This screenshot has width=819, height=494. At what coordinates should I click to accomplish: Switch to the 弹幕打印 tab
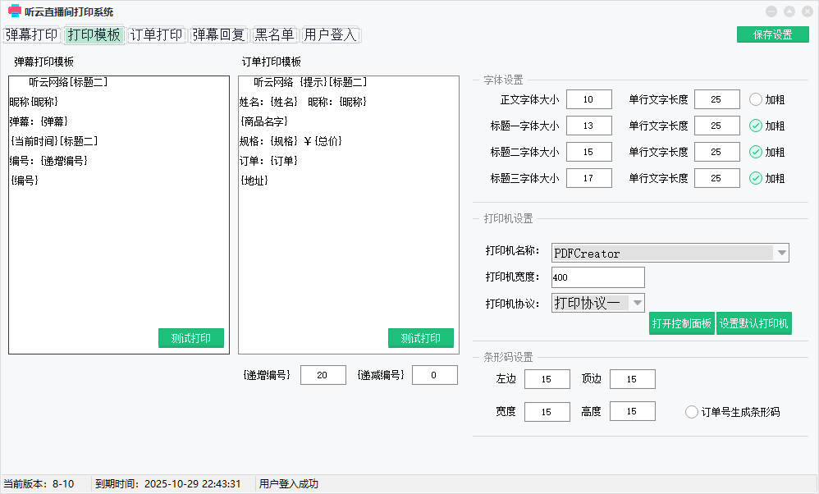coord(32,35)
